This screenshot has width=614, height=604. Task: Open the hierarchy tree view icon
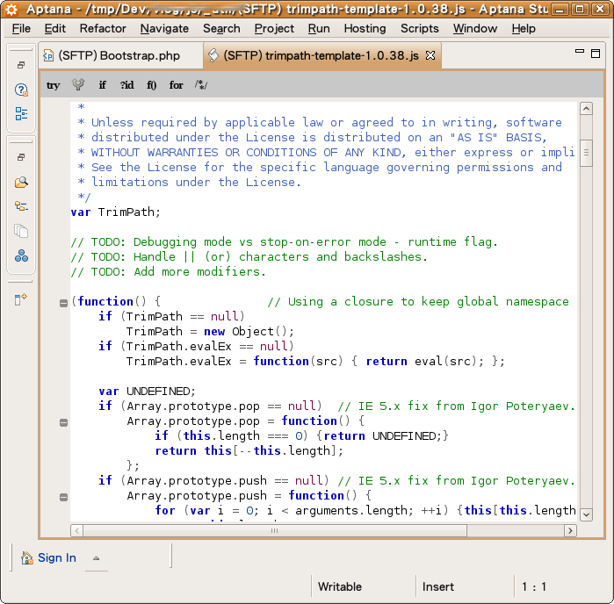tap(21, 206)
